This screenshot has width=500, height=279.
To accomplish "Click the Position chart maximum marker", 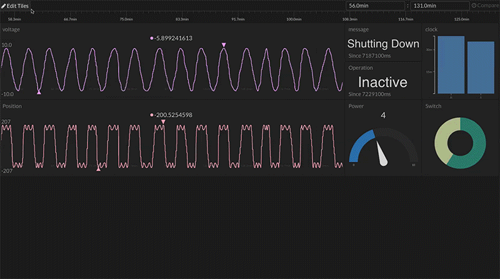I will click(x=163, y=122).
